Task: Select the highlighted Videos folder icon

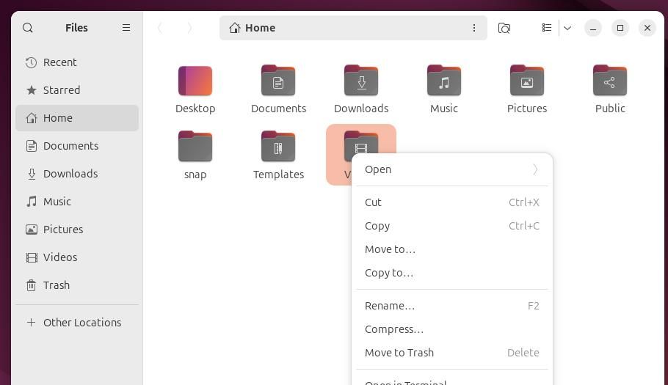Action: (x=361, y=142)
